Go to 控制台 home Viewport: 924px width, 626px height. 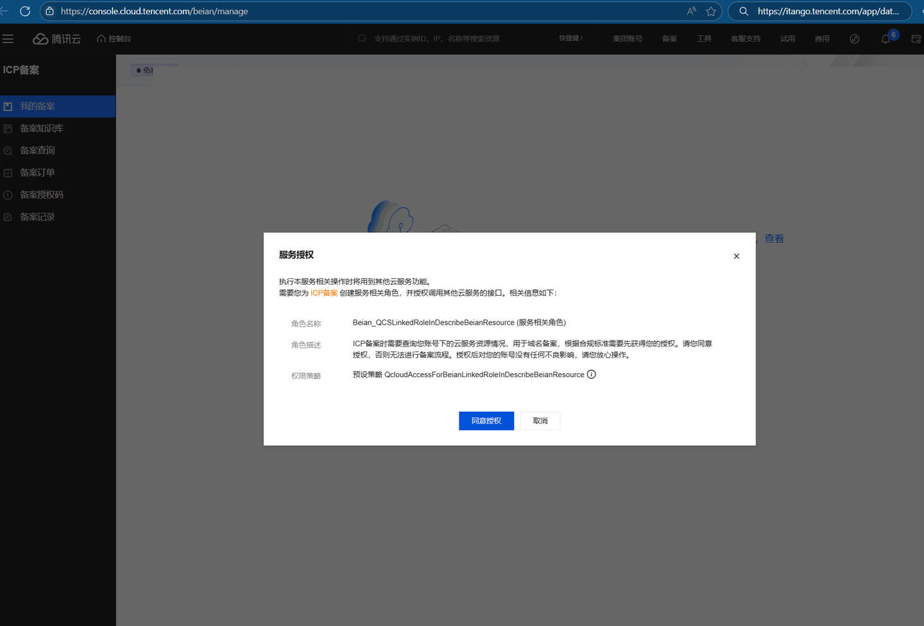(114, 39)
